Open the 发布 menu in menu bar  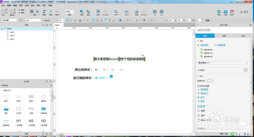coord(33,6)
